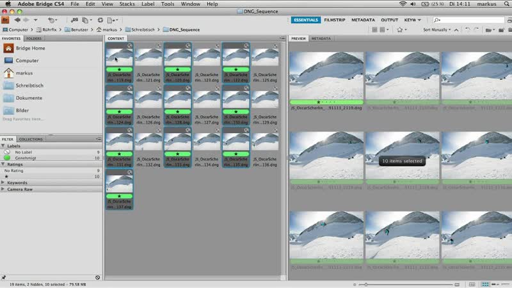Viewport: 512px width, 288px height.
Task: Switch to METADATA tab in preview panel
Action: click(321, 38)
